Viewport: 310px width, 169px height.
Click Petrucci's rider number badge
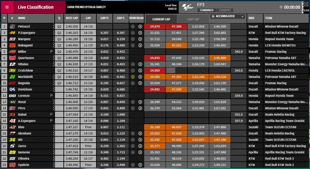coord(12,26)
